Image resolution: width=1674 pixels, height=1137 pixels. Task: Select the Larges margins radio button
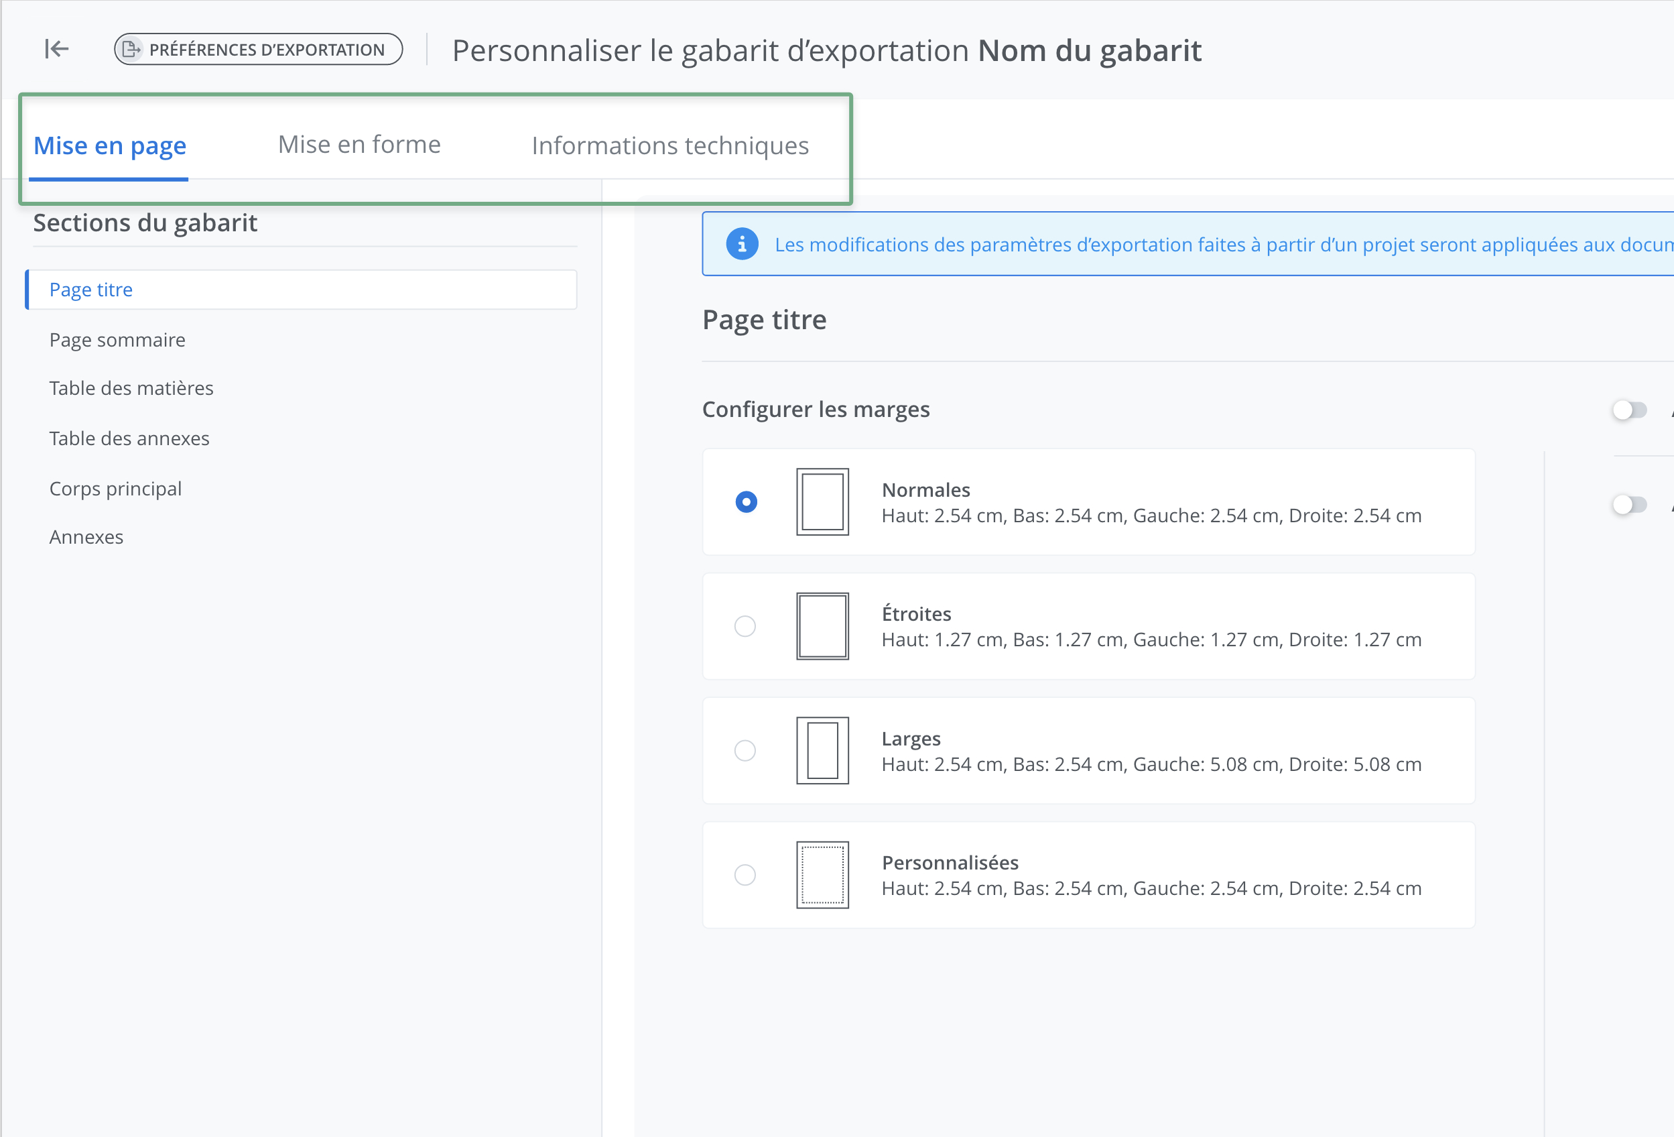[x=745, y=750]
